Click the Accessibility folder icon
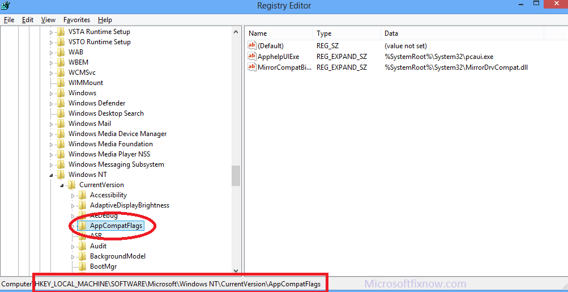The height and width of the screenshot is (292, 568). [83, 195]
